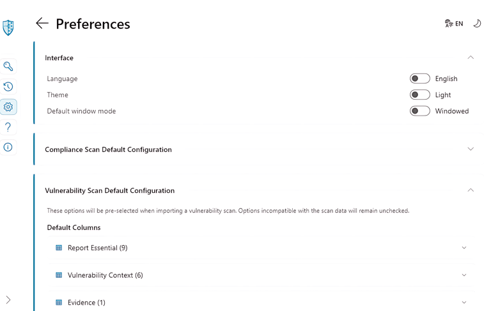The width and height of the screenshot is (491, 311).
Task: Expand the sidebar with bottom arrow
Action: 8,300
